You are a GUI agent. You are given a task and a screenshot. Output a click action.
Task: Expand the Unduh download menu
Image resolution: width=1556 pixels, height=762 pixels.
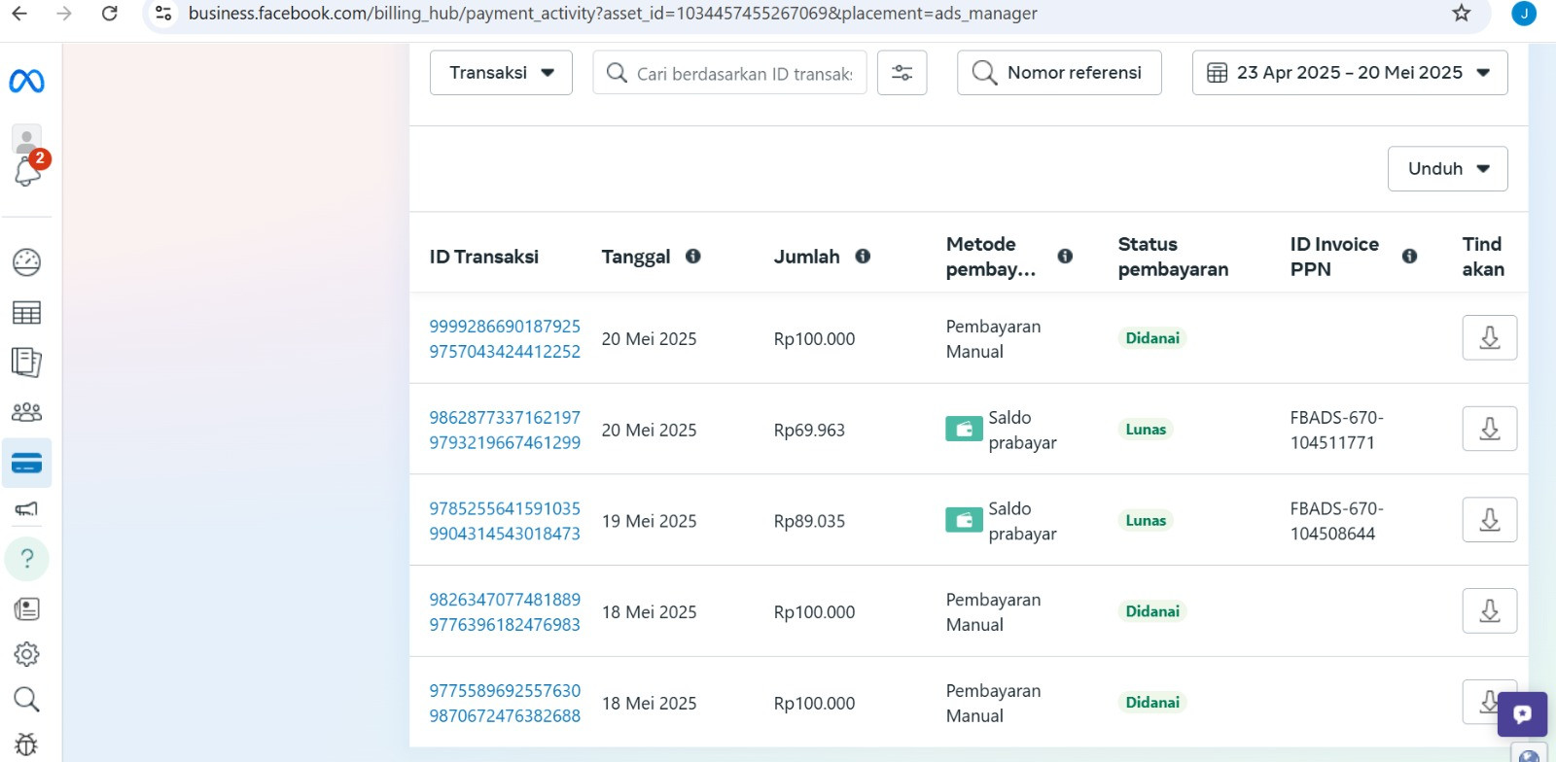pos(1447,169)
